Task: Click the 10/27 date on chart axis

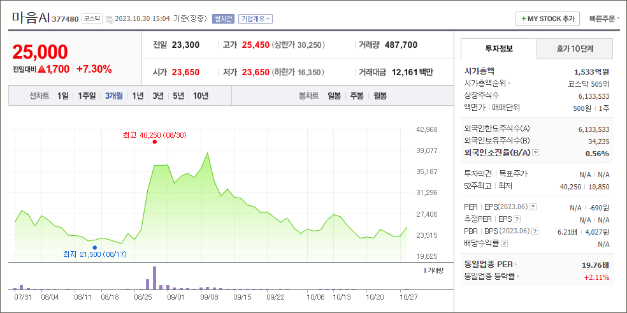Action: click(x=408, y=298)
